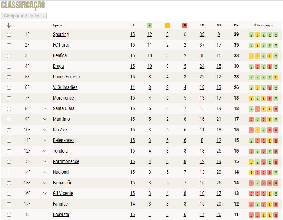This screenshot has width=283, height=220.
Task: Click the sort arrow icon in header
Action: click(9, 25)
